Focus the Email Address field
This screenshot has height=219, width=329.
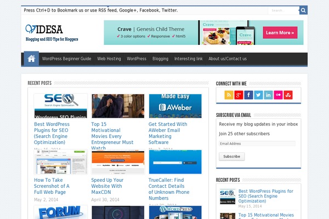(257, 143)
